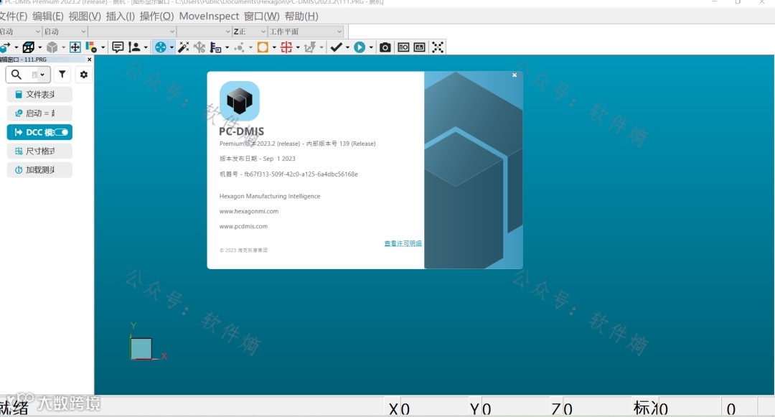Click the empty combo box left of Z正
This screenshot has height=417, width=775.
pos(204,32)
